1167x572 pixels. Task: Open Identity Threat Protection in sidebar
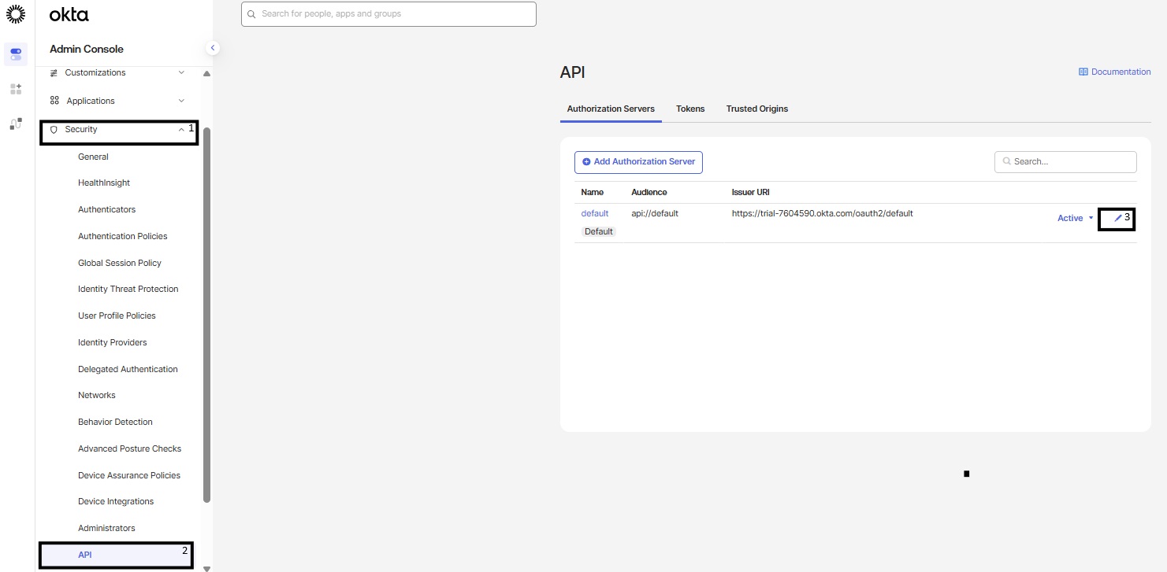click(128, 289)
